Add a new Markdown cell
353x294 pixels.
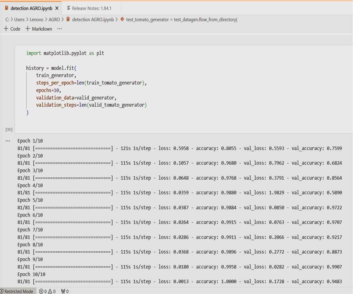[39, 29]
